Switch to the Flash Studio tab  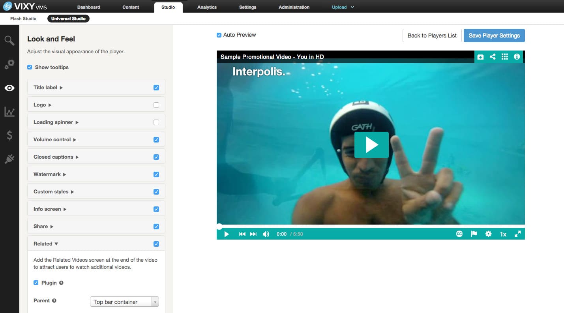[x=23, y=19]
